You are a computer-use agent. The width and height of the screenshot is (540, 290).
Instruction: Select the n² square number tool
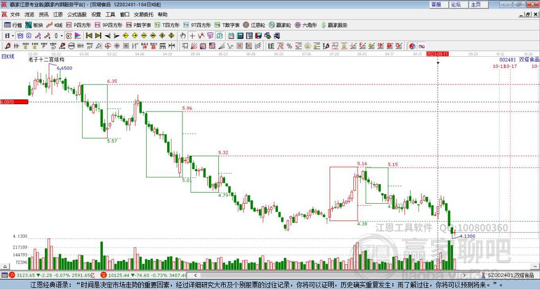point(90,46)
